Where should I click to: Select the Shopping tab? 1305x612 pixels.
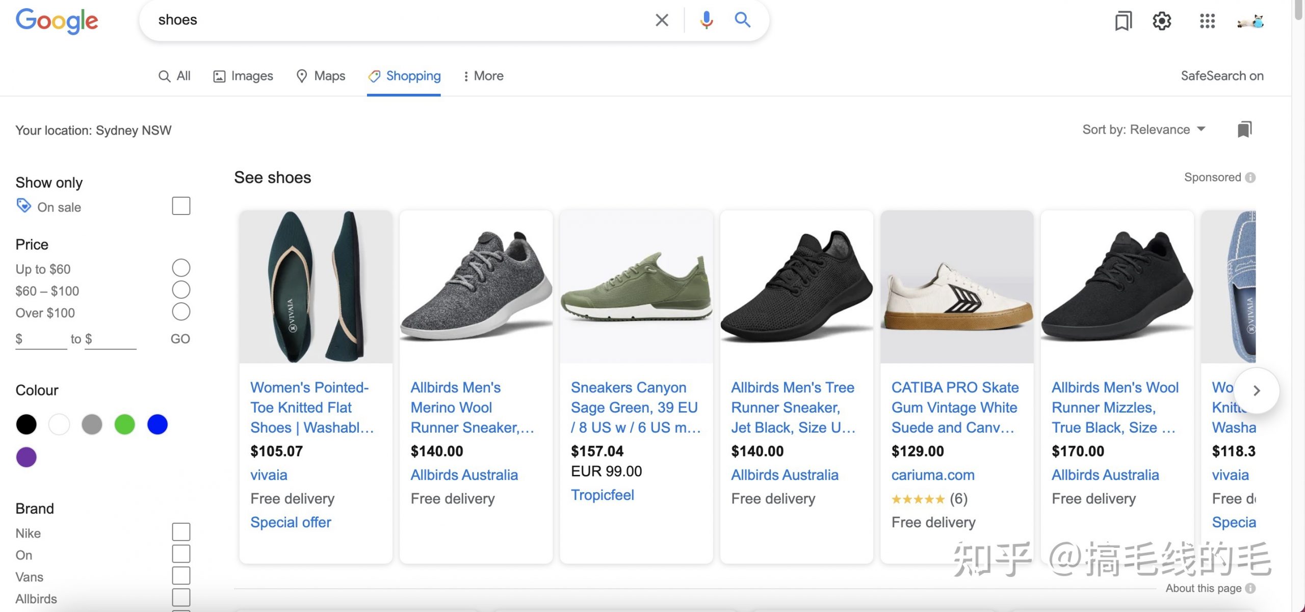coord(404,76)
